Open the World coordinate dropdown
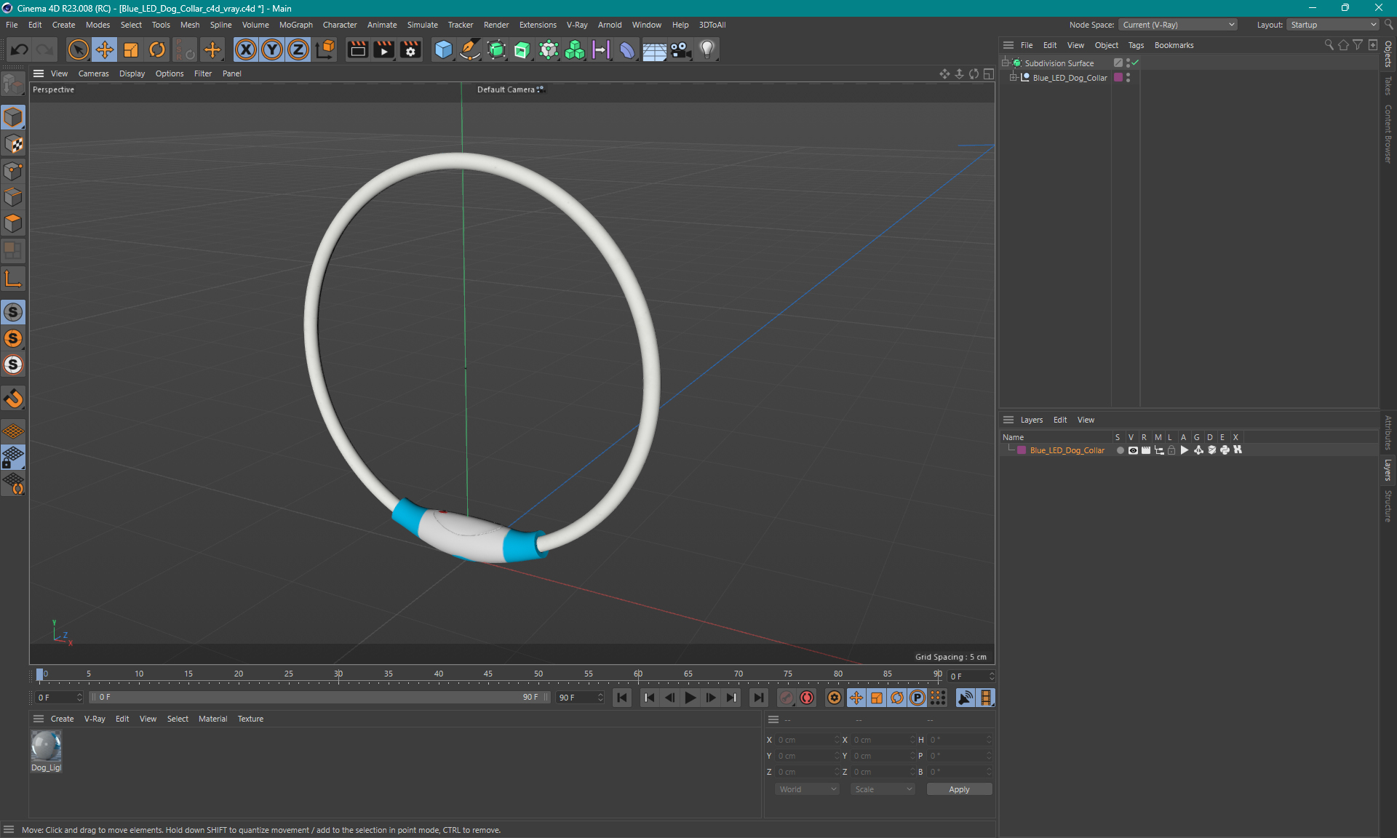The height and width of the screenshot is (838, 1397). click(808, 789)
